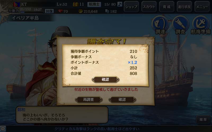This screenshot has height=132, width=212.
Task: Click the 回復 recover button
Action: 49,11
